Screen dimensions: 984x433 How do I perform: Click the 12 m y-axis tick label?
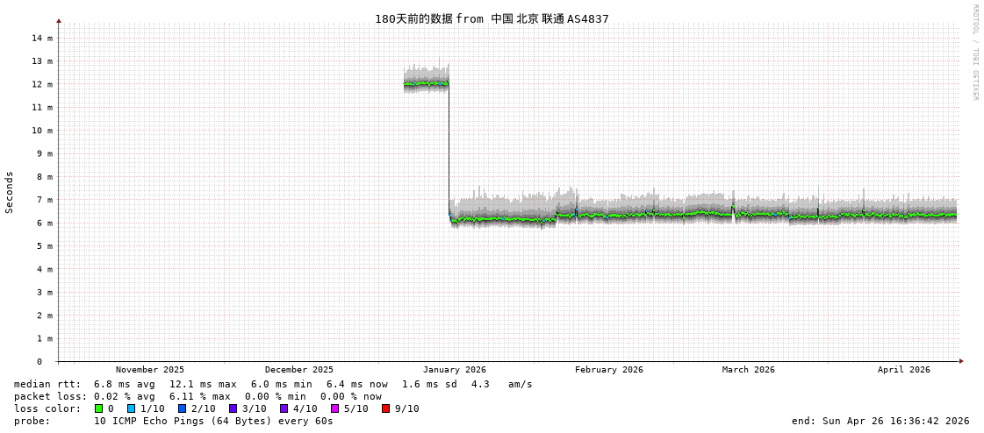tap(43, 84)
